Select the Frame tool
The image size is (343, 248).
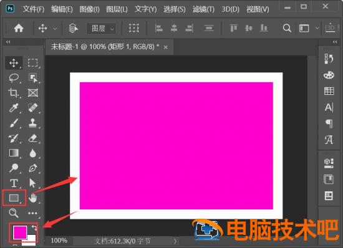[x=33, y=93]
